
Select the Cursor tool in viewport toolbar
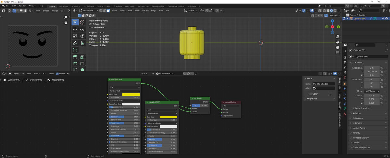[82, 22]
